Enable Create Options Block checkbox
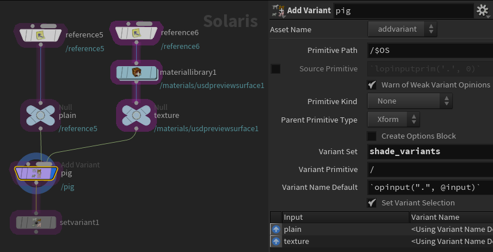 (x=372, y=136)
